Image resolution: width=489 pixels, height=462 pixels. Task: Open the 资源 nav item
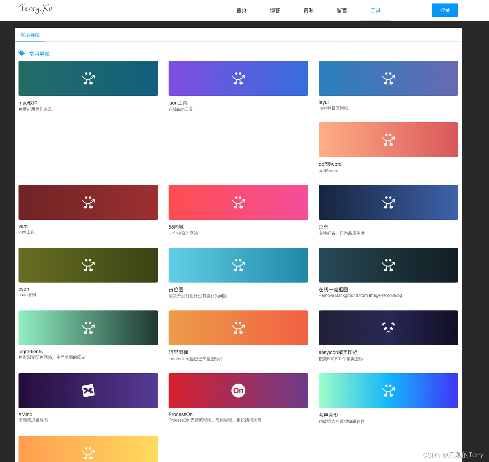tap(309, 10)
